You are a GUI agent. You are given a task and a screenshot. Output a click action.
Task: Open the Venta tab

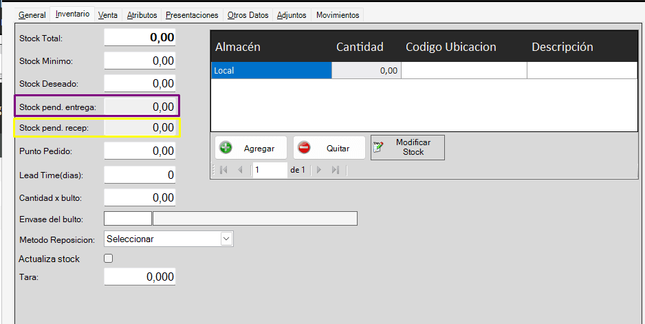[107, 14]
